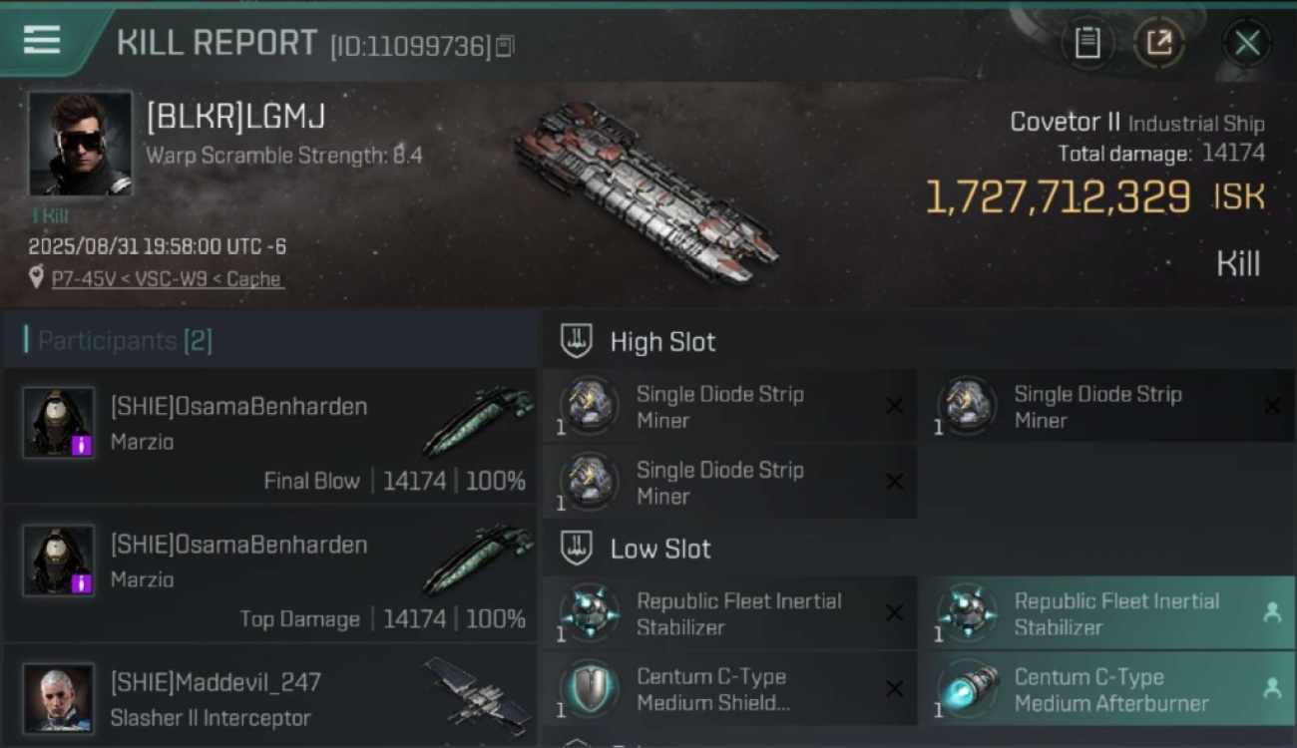Viewport: 1297px width, 748px height.
Task: Click the High Slot section icon
Action: click(x=577, y=341)
